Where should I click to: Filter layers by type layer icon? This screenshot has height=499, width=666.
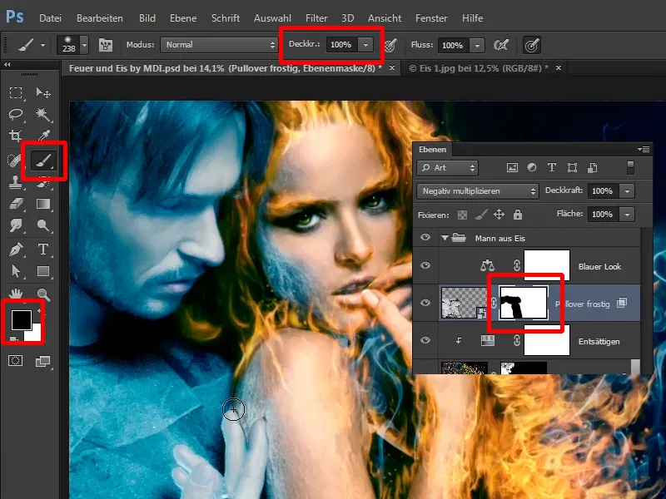point(552,168)
